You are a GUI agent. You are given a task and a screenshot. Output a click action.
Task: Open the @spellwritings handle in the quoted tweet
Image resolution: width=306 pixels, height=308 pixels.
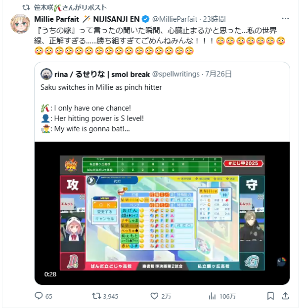pyautogui.click(x=175, y=74)
